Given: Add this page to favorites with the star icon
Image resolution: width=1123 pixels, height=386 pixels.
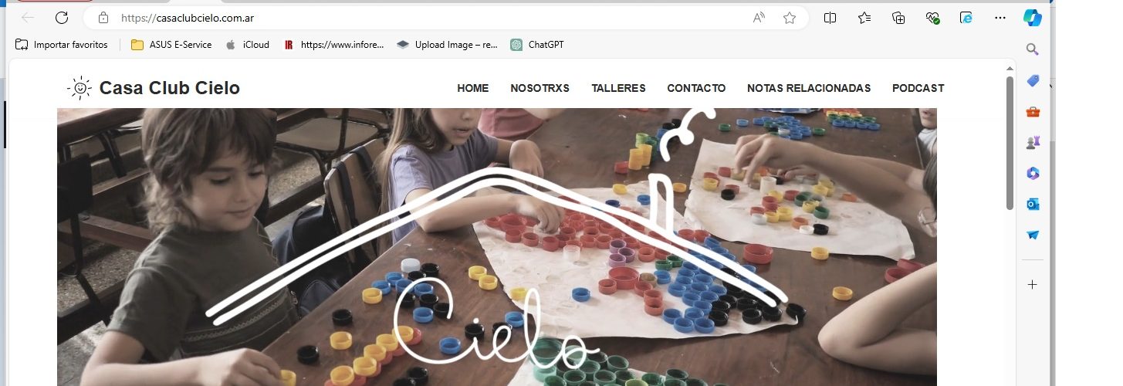Looking at the screenshot, I should 789,18.
